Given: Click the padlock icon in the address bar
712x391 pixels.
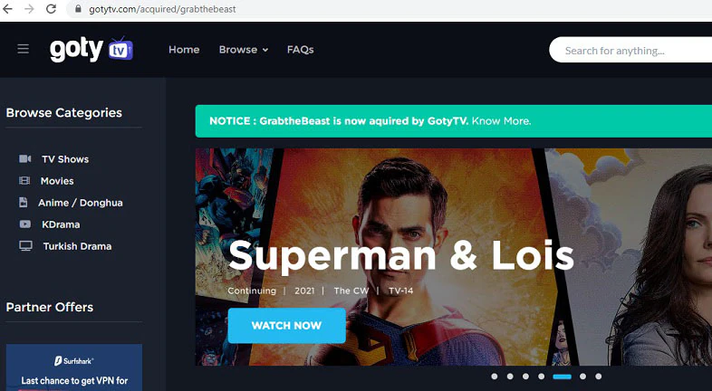Looking at the screenshot, I should coord(79,9).
